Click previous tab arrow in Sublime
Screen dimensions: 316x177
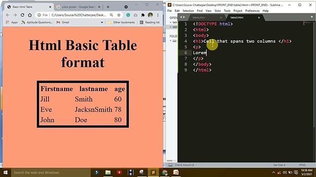click(181, 17)
